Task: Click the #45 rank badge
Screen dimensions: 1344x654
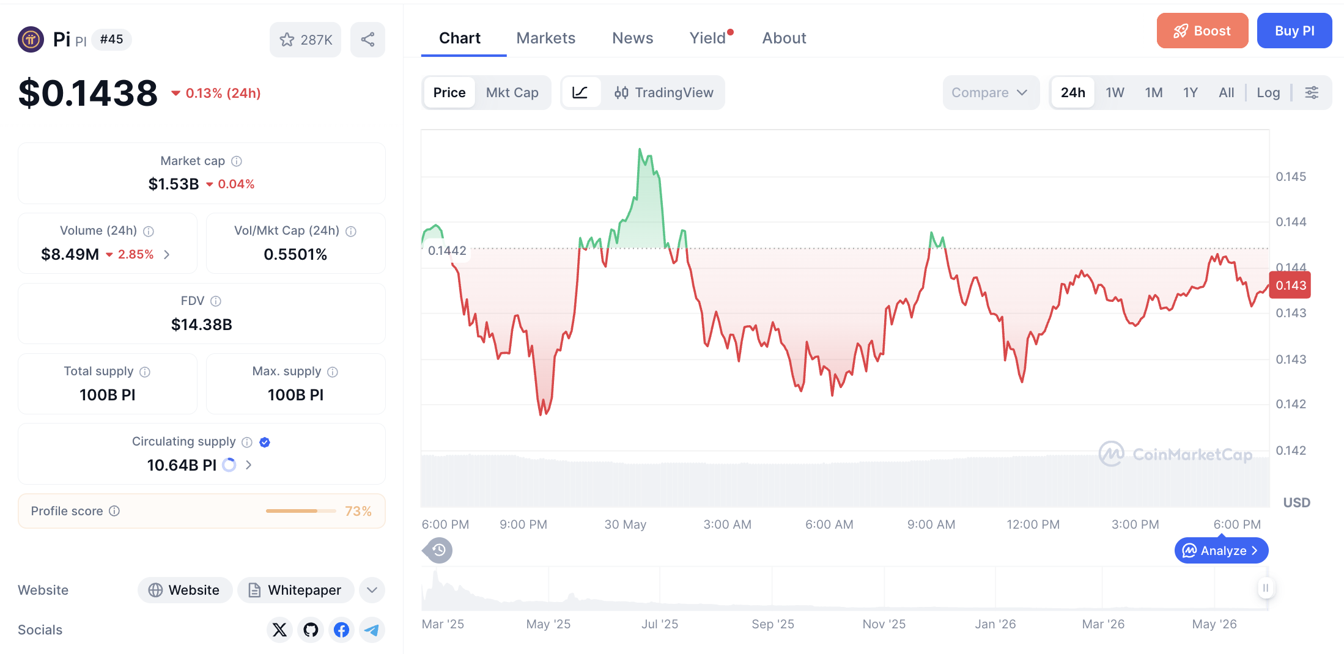Action: (111, 40)
